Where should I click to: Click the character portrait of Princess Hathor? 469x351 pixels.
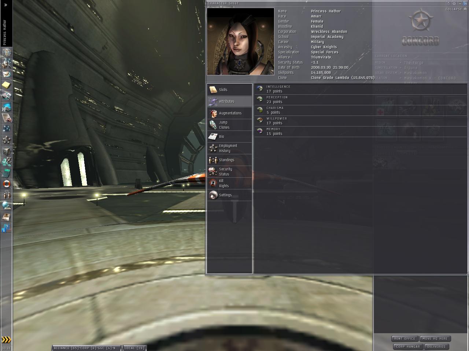click(240, 41)
